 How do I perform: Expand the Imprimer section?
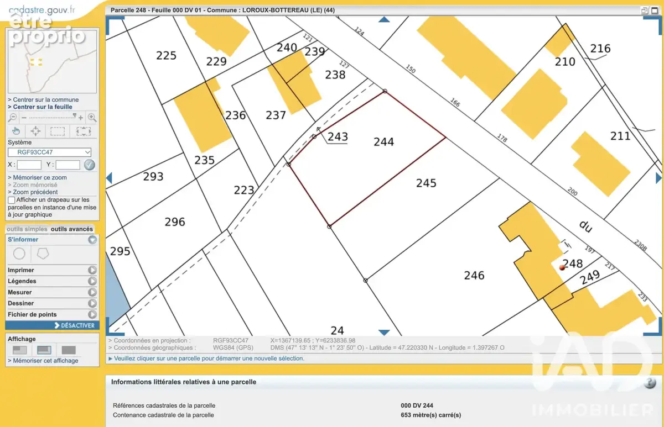[92, 270]
